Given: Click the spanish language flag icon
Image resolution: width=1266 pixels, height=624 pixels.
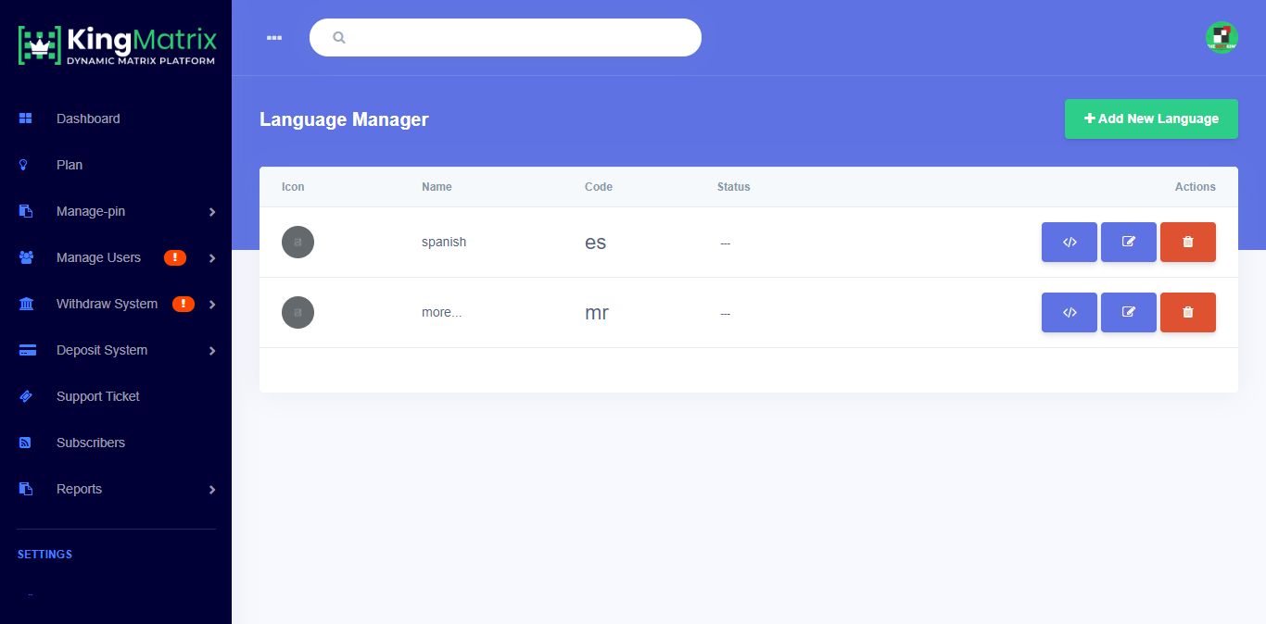Looking at the screenshot, I should point(298,242).
